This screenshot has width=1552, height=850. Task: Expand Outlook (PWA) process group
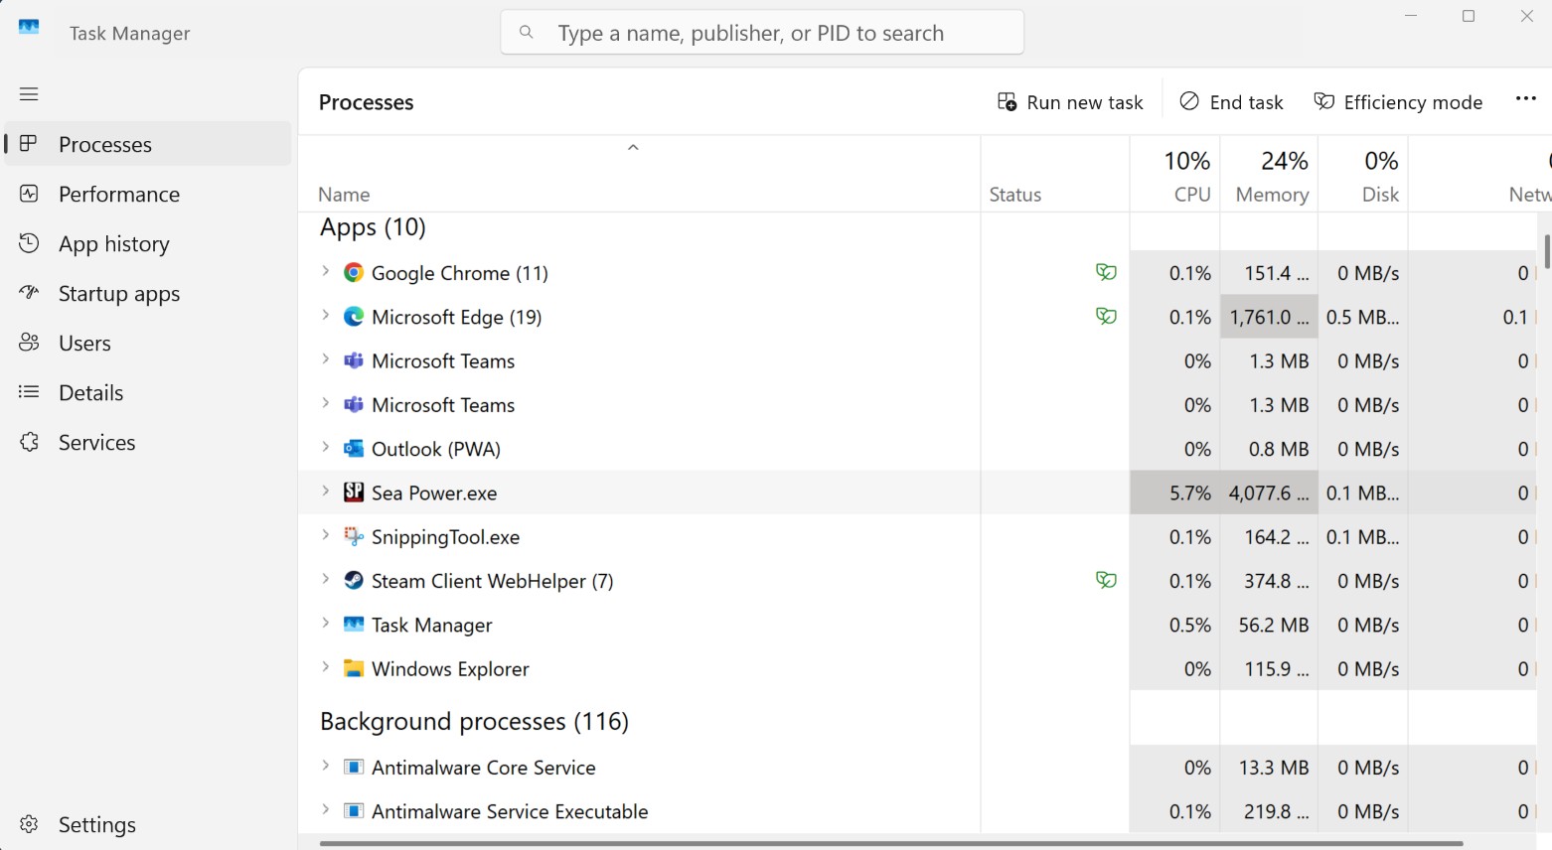pos(325,447)
